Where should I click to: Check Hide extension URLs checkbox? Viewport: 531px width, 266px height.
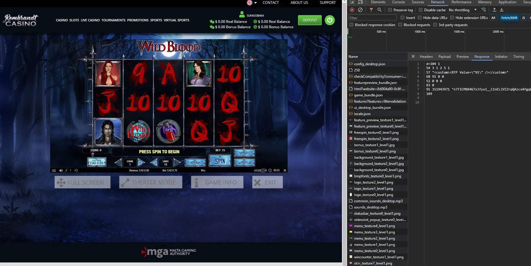(452, 17)
